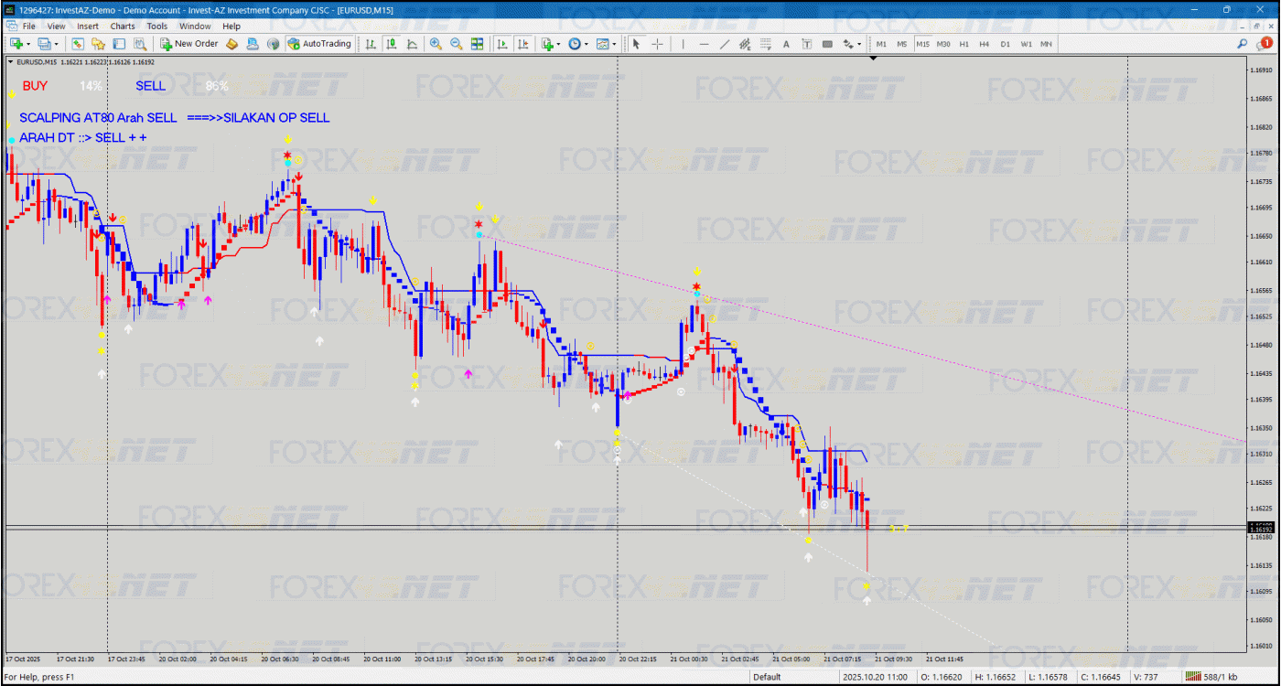Toggle chart shift

point(522,44)
